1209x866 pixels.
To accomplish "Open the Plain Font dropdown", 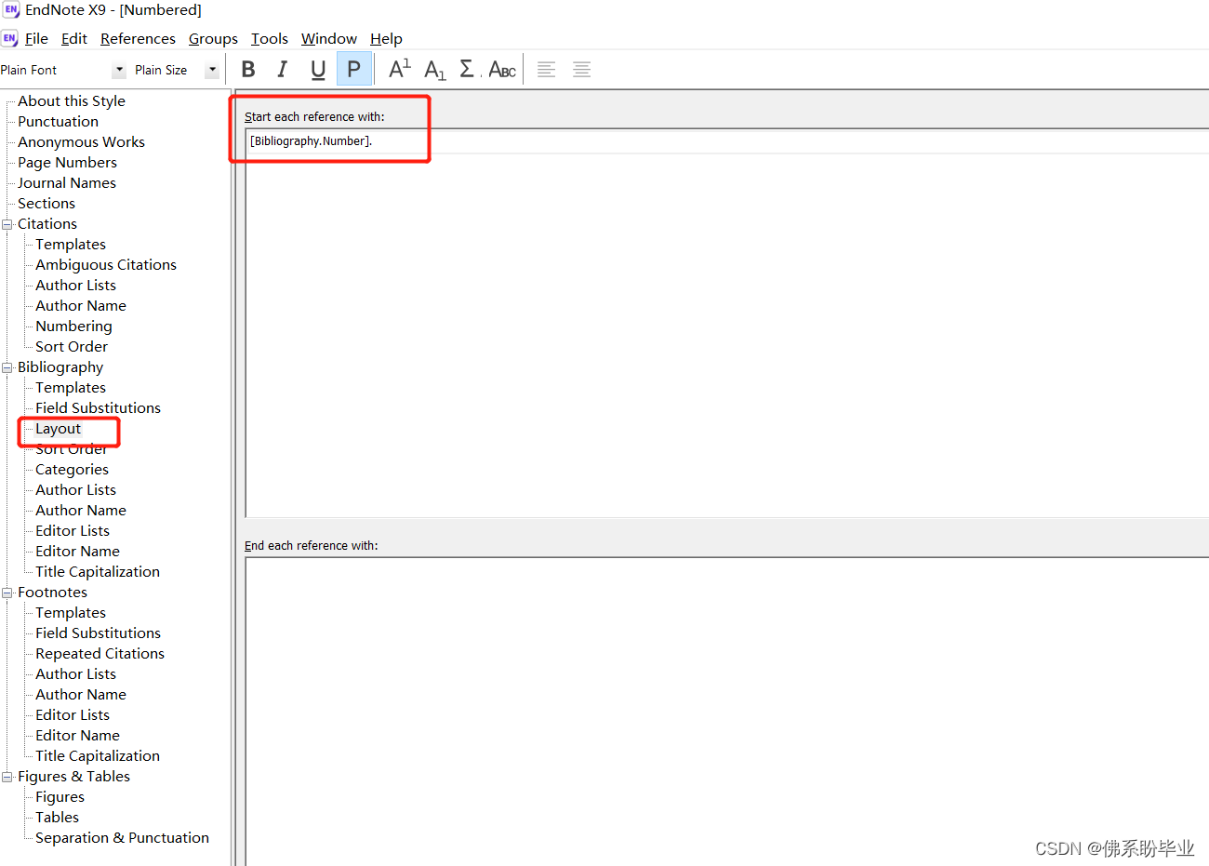I will click(119, 70).
